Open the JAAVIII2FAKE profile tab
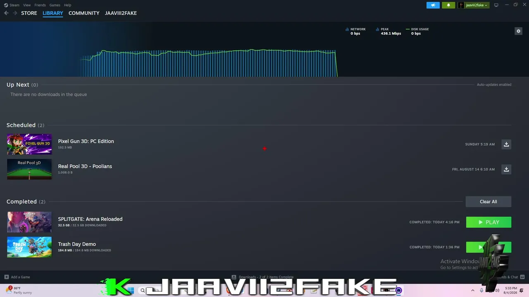529x297 pixels. (121, 13)
